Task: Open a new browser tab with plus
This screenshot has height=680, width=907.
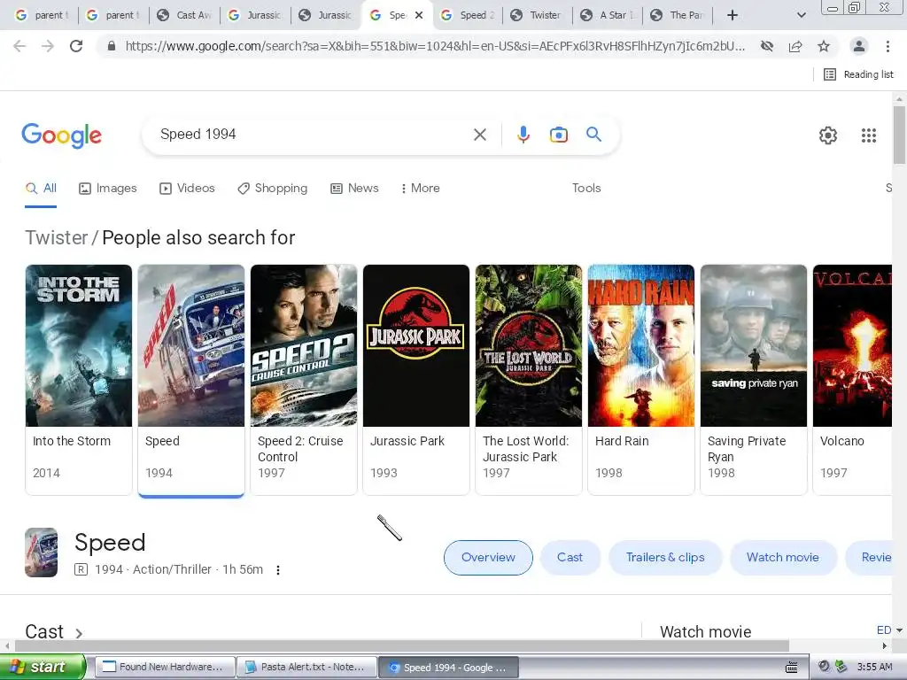Action: click(x=733, y=15)
